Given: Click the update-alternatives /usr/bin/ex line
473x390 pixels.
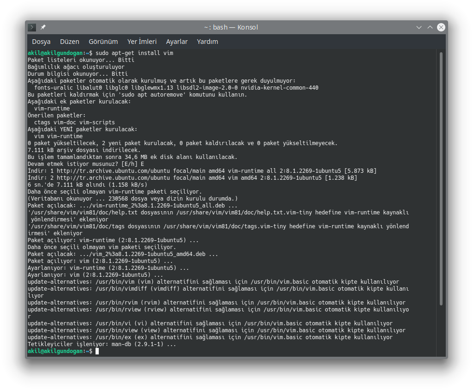Looking at the screenshot, I should coord(210,337).
